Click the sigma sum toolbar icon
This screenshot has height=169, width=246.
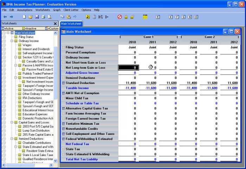coord(158,17)
